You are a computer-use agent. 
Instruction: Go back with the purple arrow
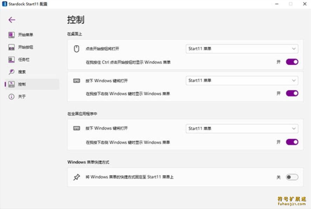[x=12, y=20]
